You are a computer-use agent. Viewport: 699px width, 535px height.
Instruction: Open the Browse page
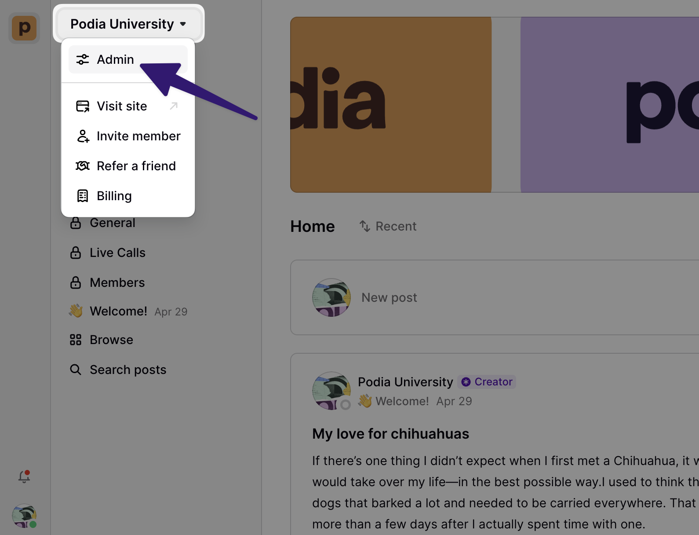click(111, 340)
